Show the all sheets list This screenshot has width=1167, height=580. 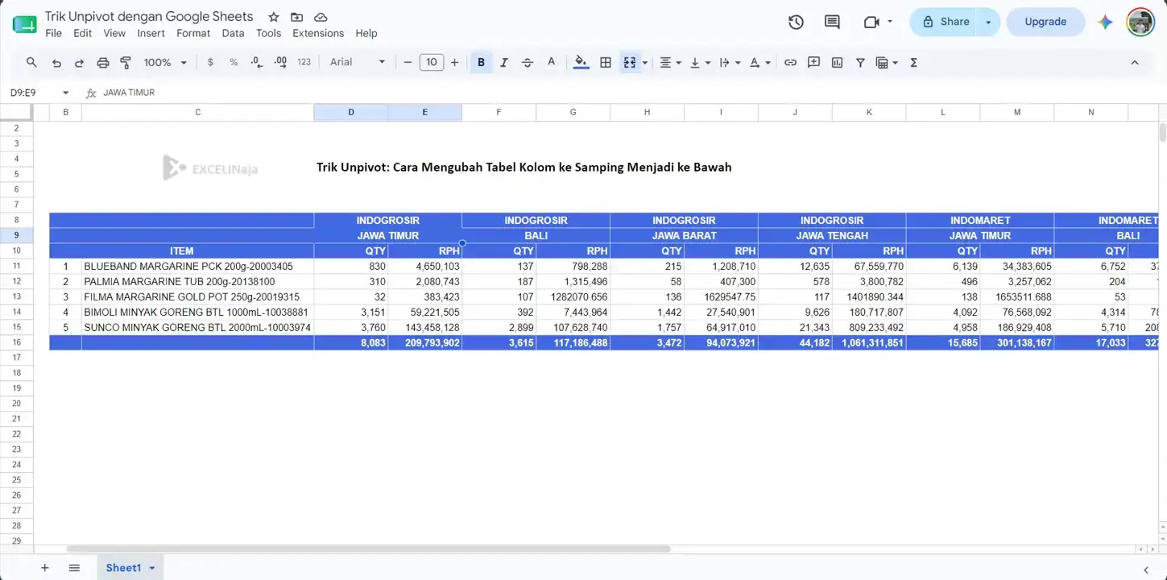point(74,568)
